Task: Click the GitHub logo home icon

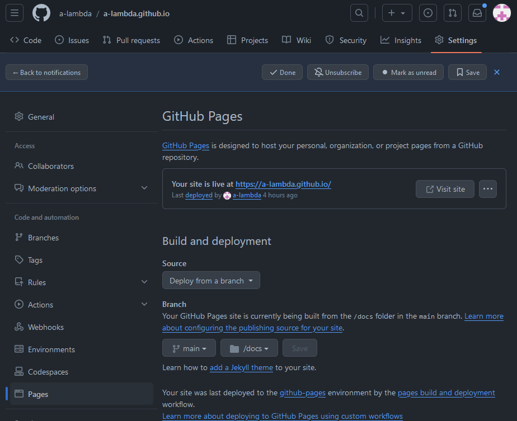Action: [41, 13]
